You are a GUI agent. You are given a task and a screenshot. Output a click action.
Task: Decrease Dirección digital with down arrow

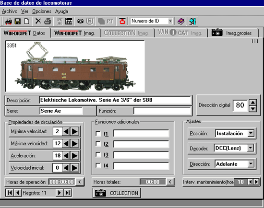[x=253, y=109]
